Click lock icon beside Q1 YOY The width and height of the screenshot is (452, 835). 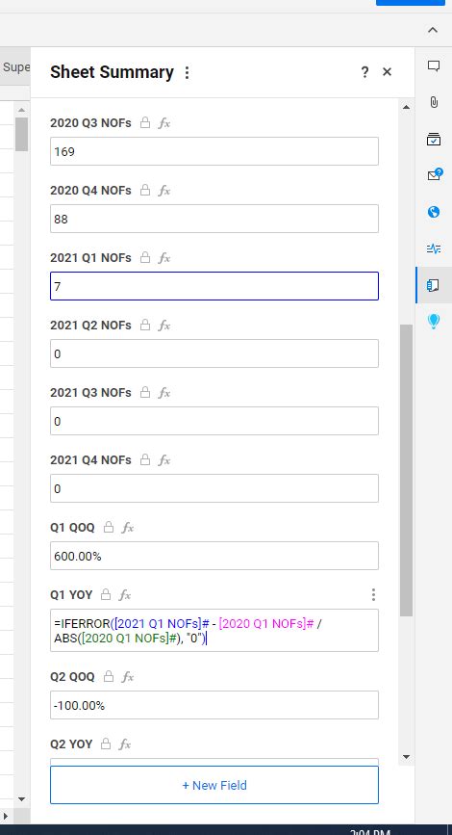tap(106, 594)
